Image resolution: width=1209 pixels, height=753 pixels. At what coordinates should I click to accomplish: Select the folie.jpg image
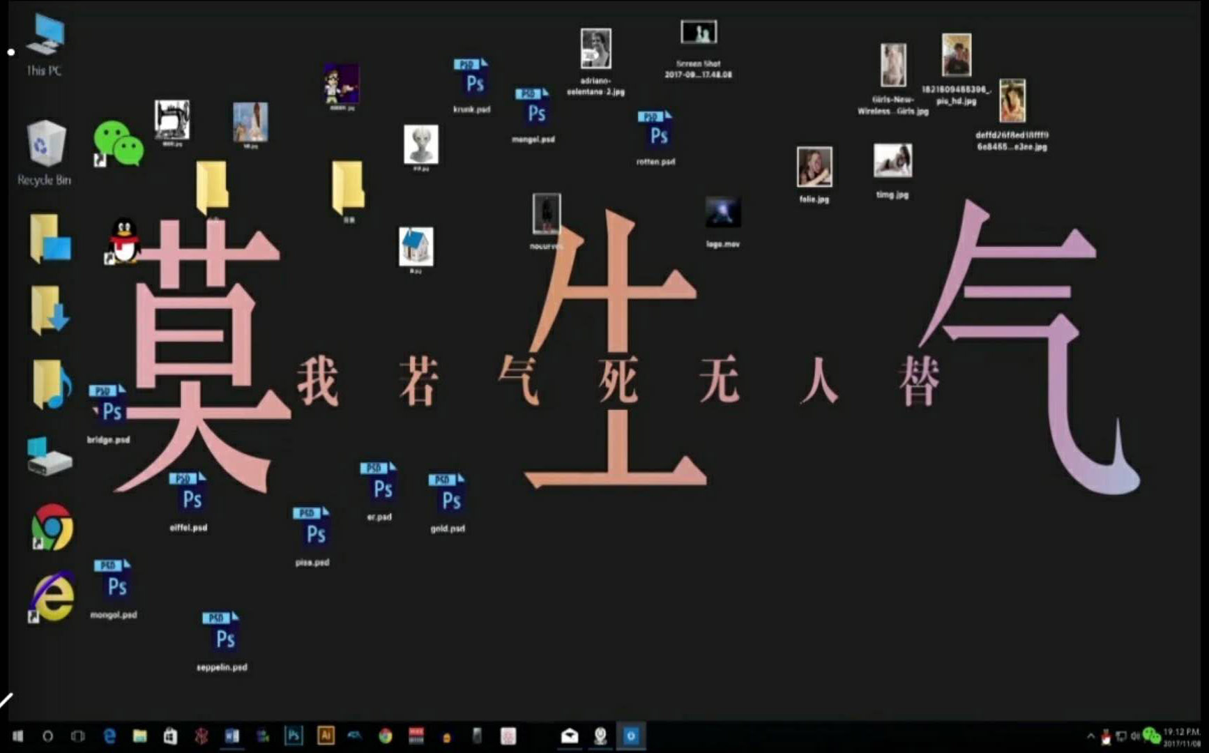814,174
